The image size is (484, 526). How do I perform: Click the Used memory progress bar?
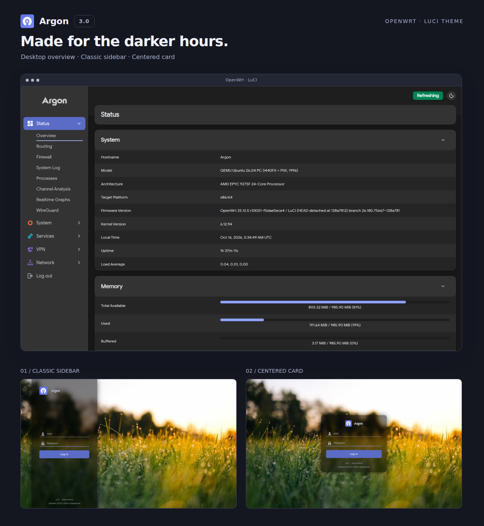pos(335,320)
